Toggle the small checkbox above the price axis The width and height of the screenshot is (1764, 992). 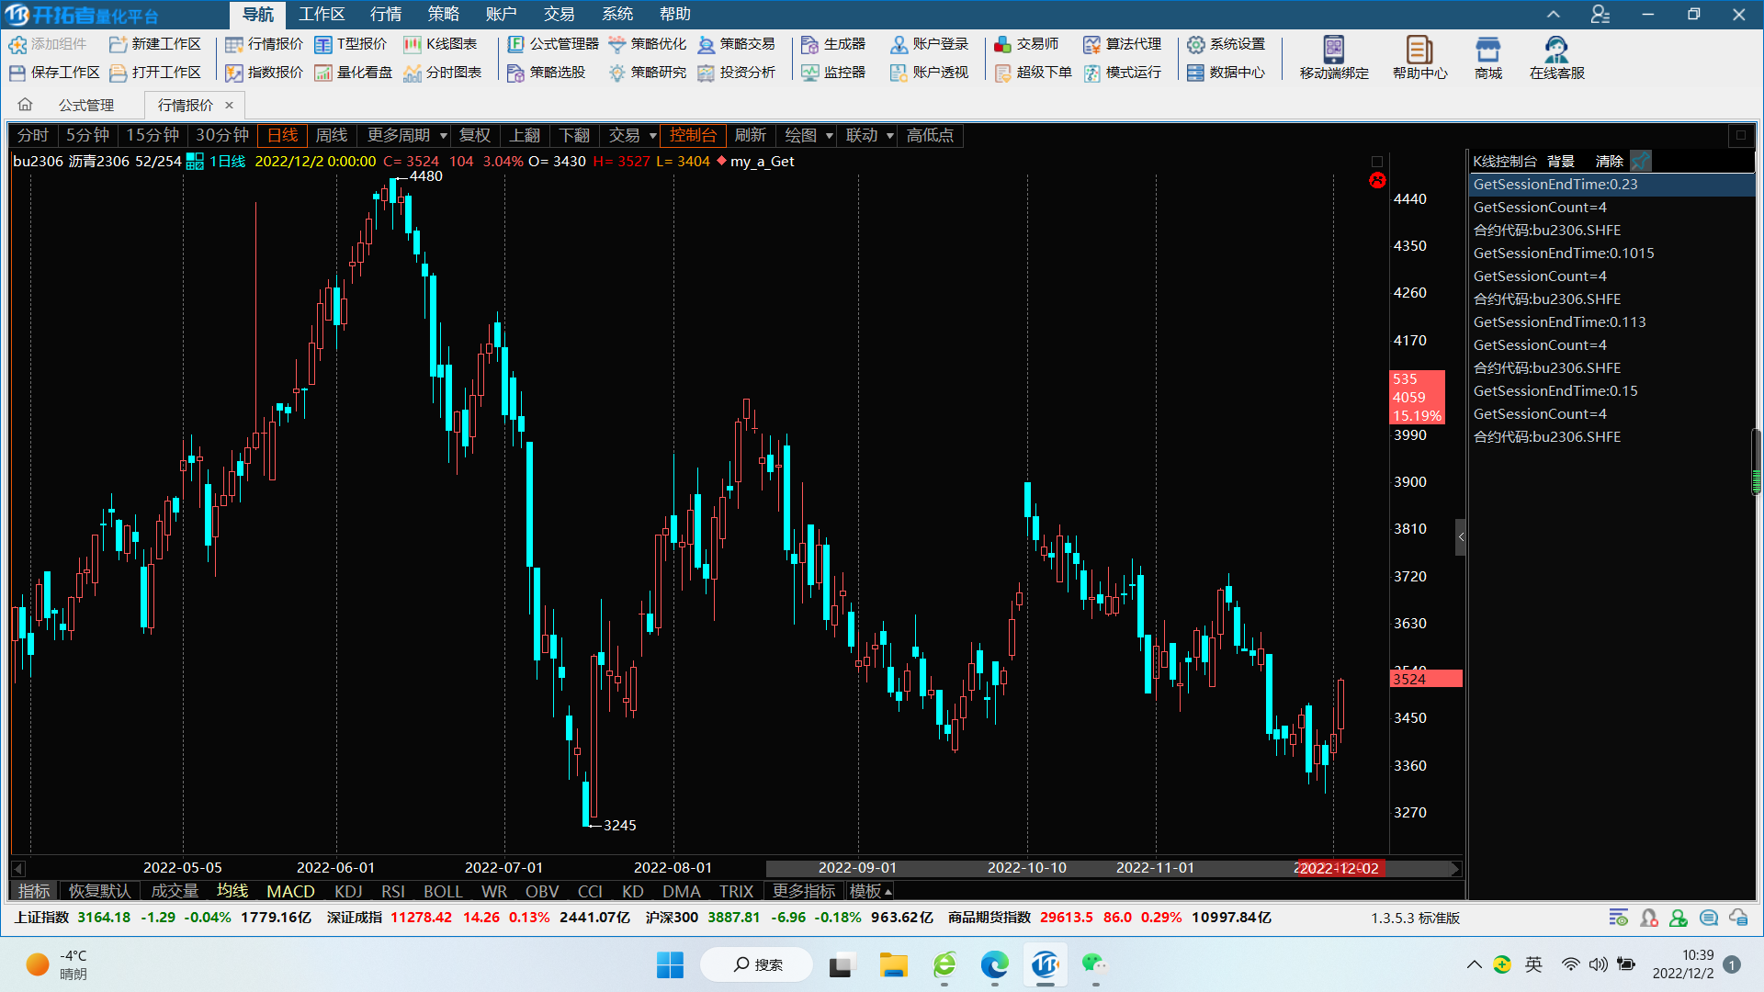tap(1376, 162)
